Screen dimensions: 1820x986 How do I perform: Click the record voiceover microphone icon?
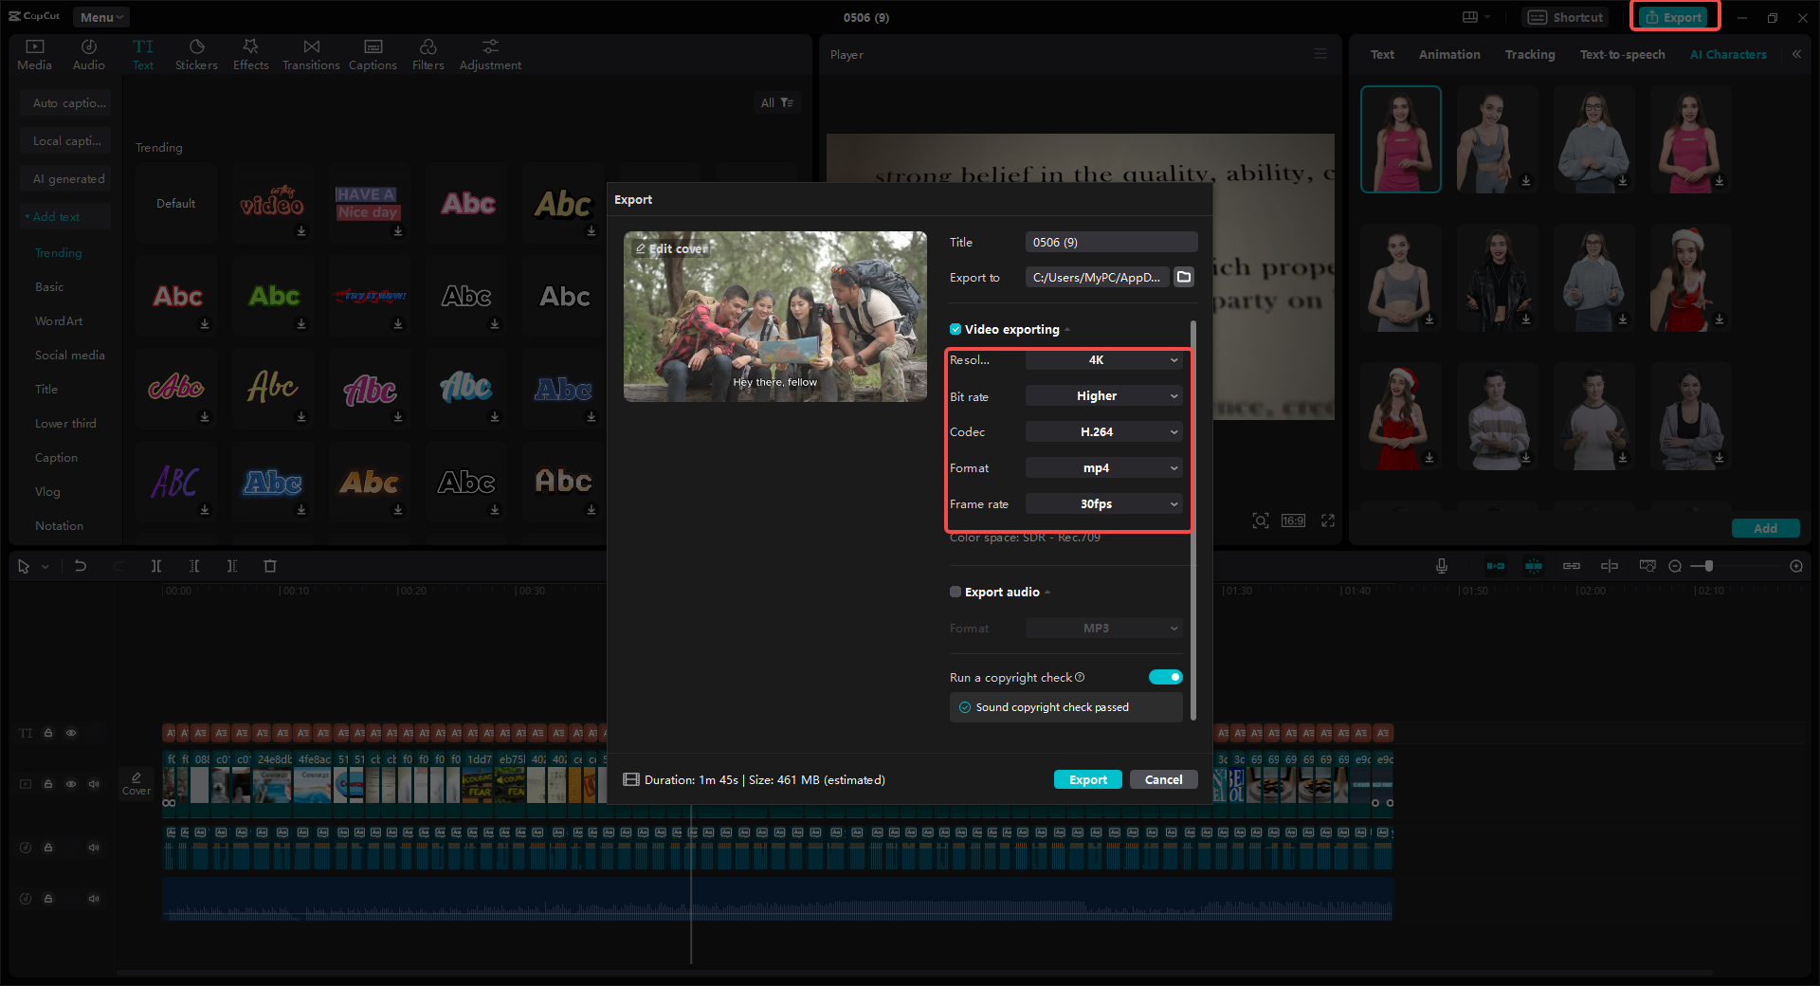(x=1440, y=566)
